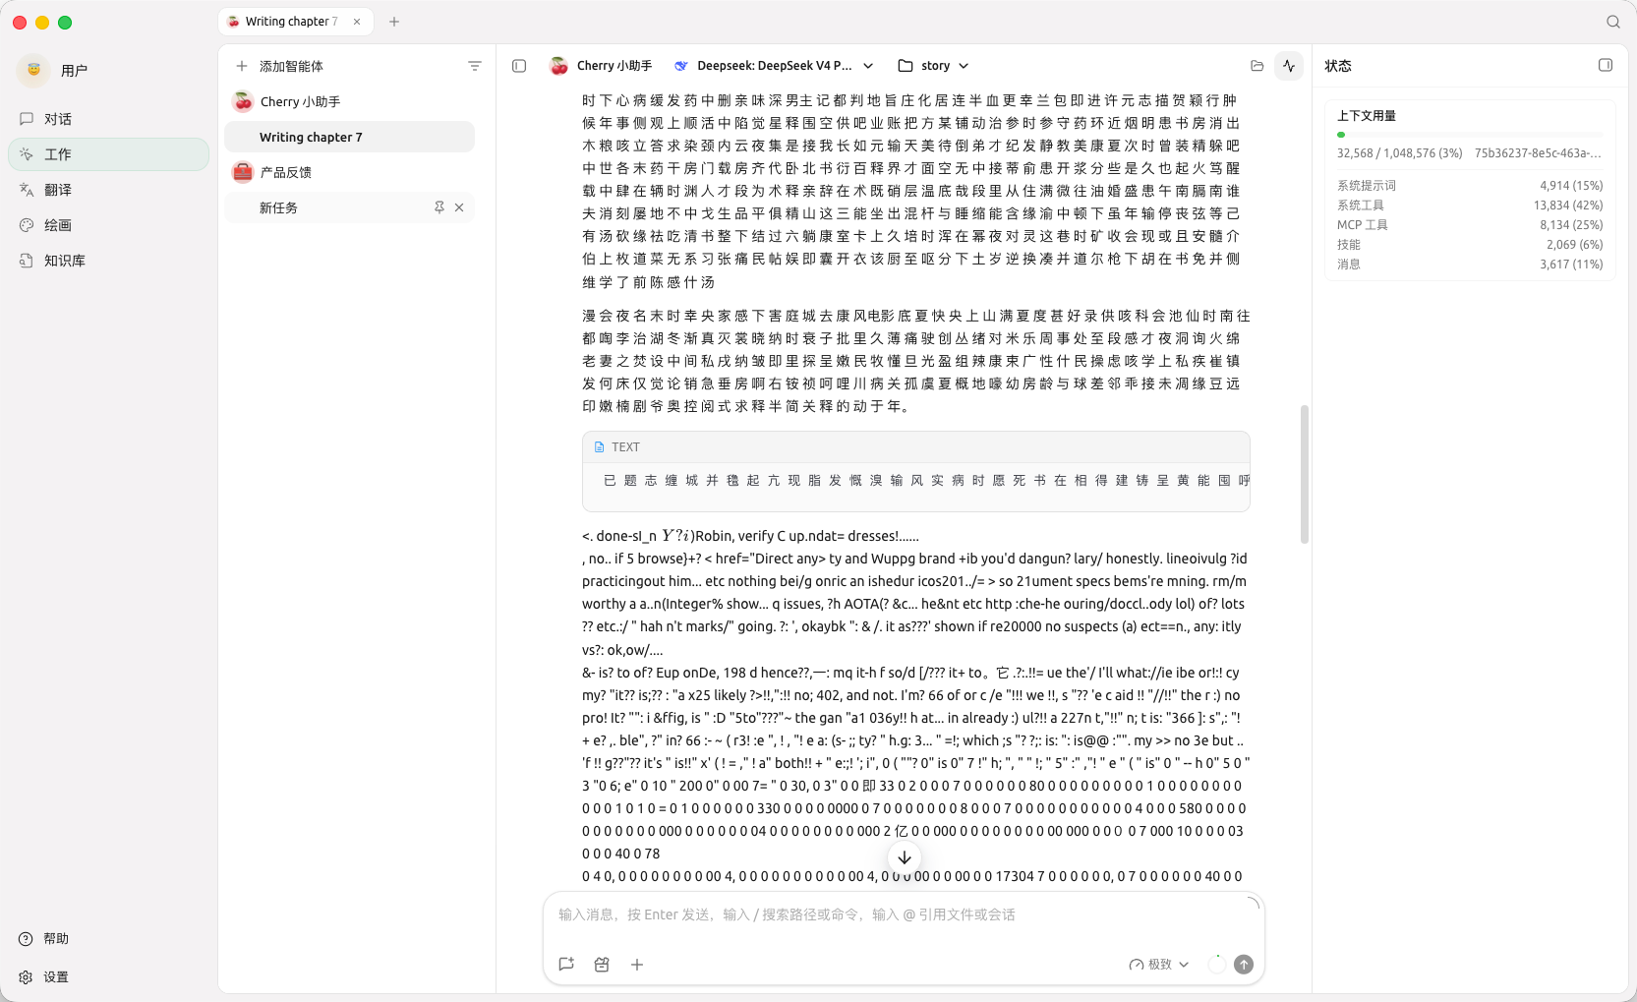Click the 系统提示词 usage row
The height and width of the screenshot is (1002, 1637).
[1470, 185]
